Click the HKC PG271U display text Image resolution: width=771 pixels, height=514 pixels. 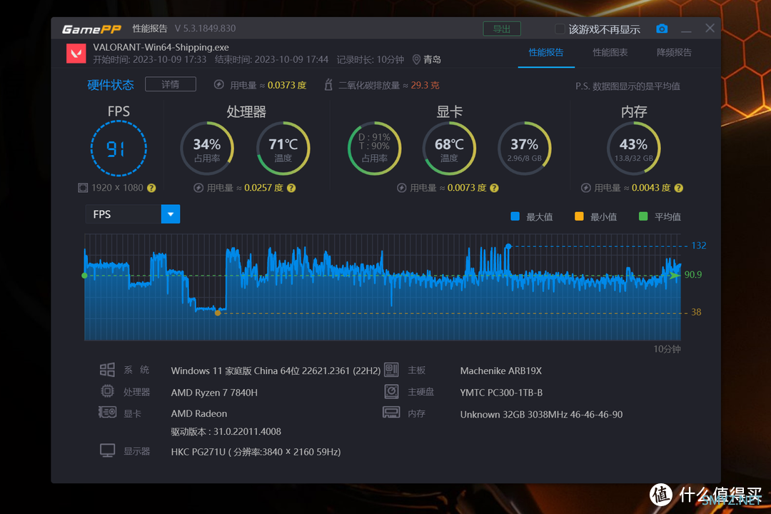click(x=256, y=451)
